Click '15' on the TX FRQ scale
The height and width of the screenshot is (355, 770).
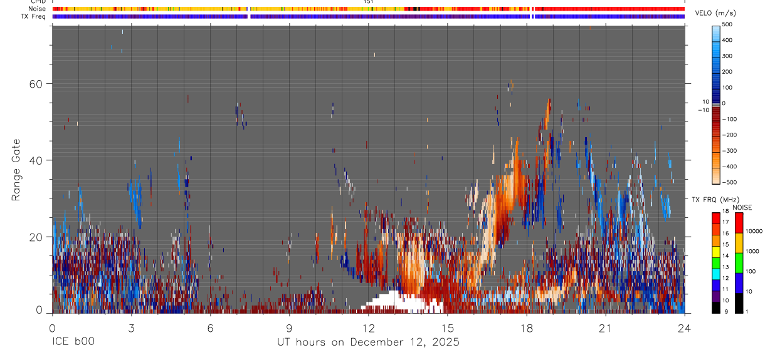coord(726,245)
